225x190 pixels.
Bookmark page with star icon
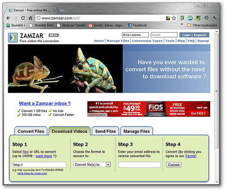(x=174, y=18)
